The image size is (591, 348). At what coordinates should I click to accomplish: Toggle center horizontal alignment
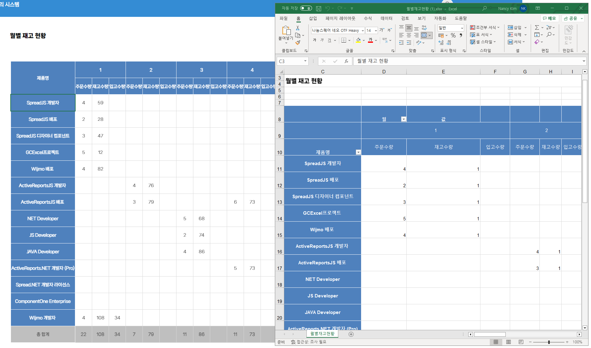coord(409,35)
